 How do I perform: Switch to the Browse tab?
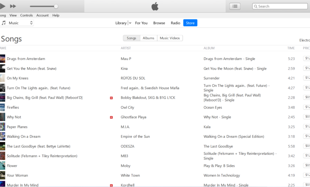pyautogui.click(x=159, y=23)
